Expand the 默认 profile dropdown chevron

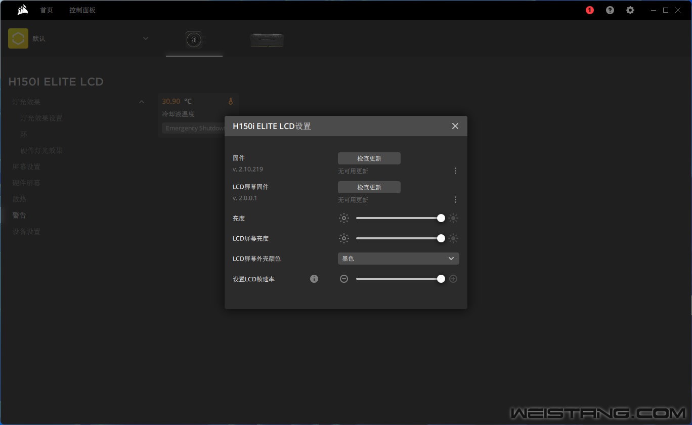pos(146,38)
